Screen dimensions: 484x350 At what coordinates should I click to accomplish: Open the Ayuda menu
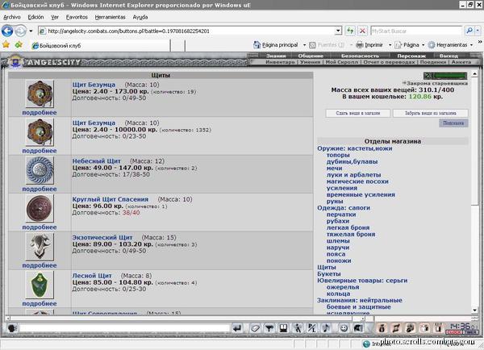point(140,17)
